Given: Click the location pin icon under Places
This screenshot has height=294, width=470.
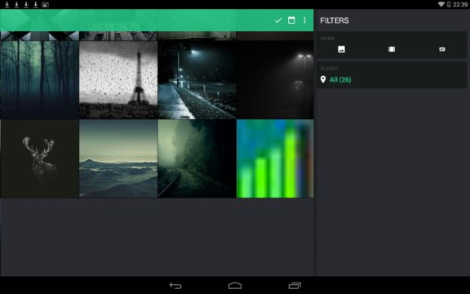Looking at the screenshot, I should [x=323, y=79].
